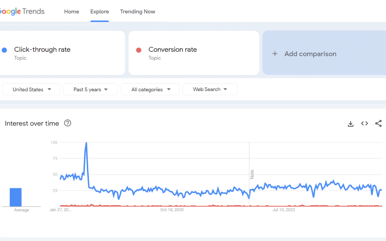The width and height of the screenshot is (386, 241).
Task: Select the Click-through rate topic card
Action: (x=63, y=53)
